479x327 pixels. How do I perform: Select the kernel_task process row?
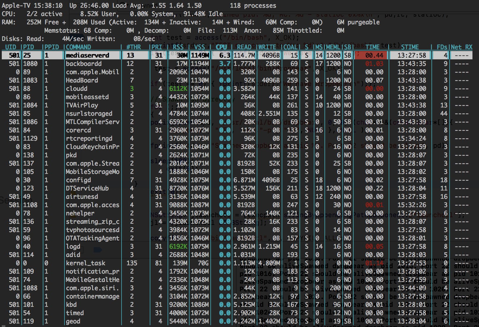237,263
